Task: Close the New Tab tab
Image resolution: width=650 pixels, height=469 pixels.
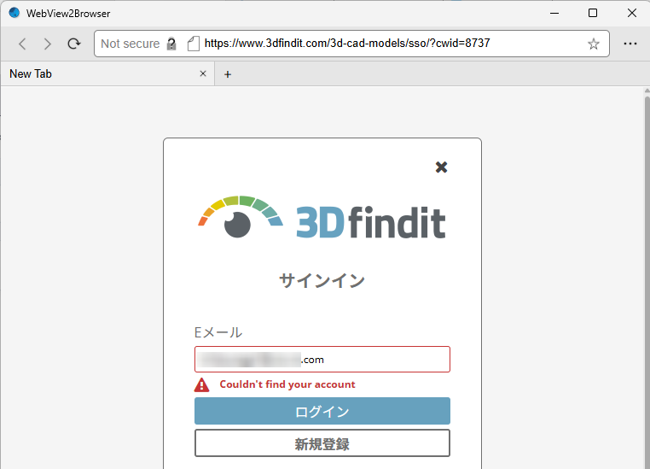Action: pyautogui.click(x=203, y=74)
